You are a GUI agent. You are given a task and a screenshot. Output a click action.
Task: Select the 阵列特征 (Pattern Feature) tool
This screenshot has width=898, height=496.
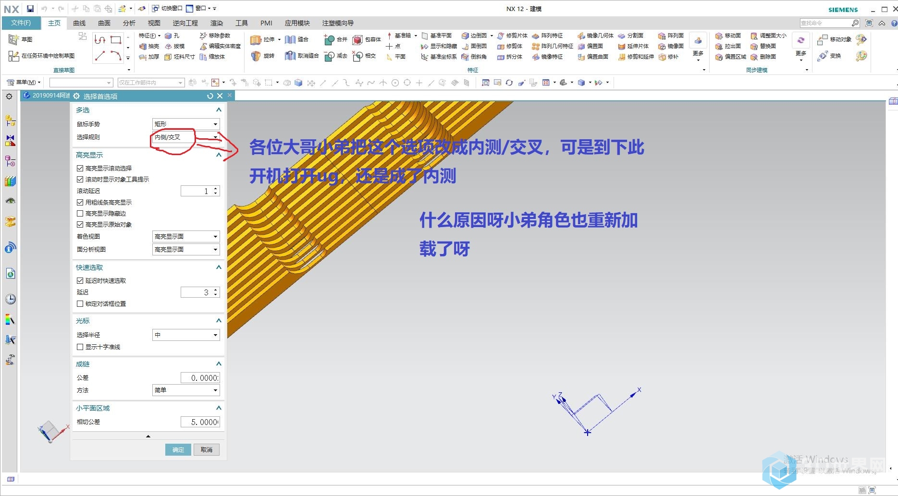[547, 36]
